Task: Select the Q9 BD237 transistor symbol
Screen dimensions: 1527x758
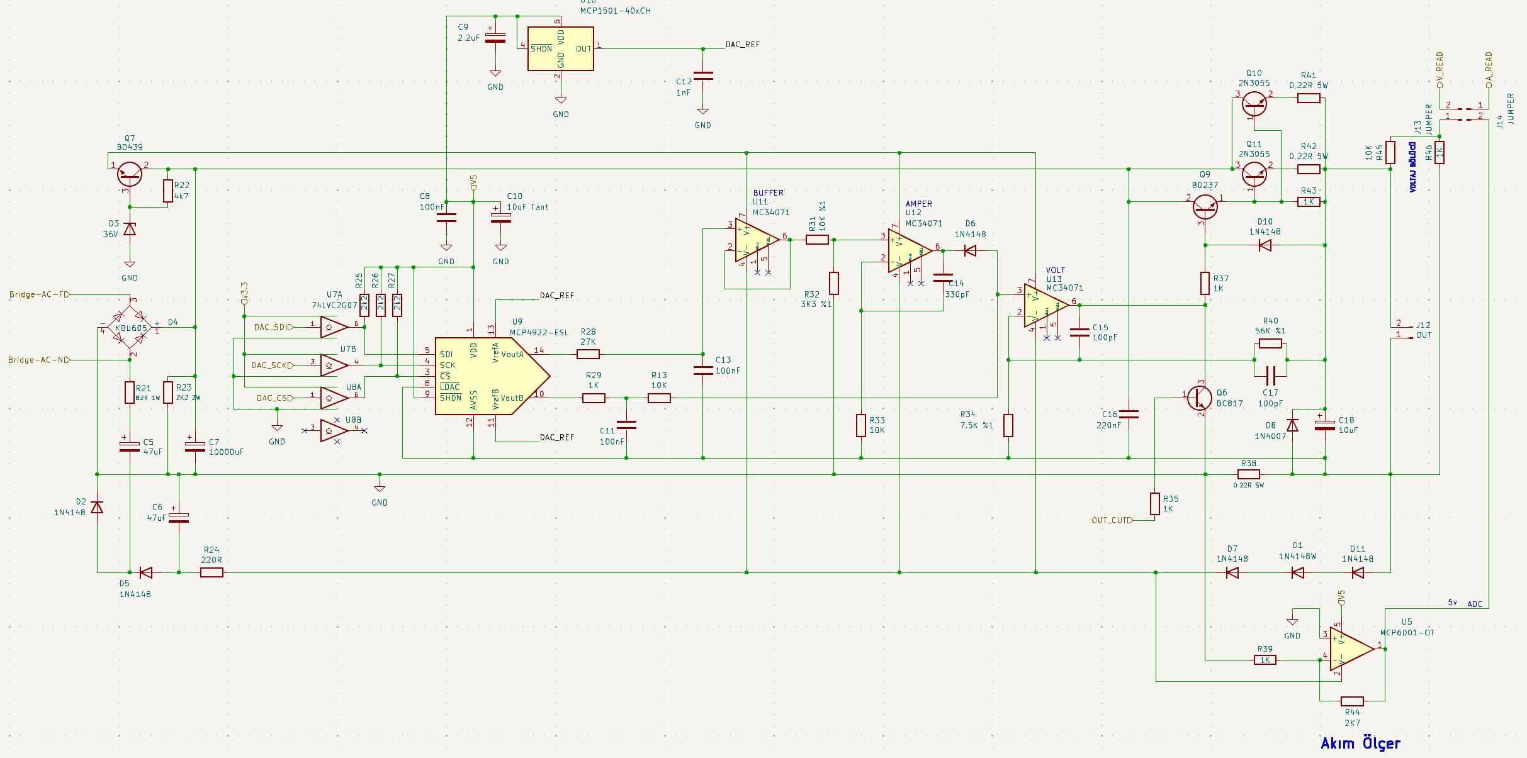Action: click(1205, 207)
